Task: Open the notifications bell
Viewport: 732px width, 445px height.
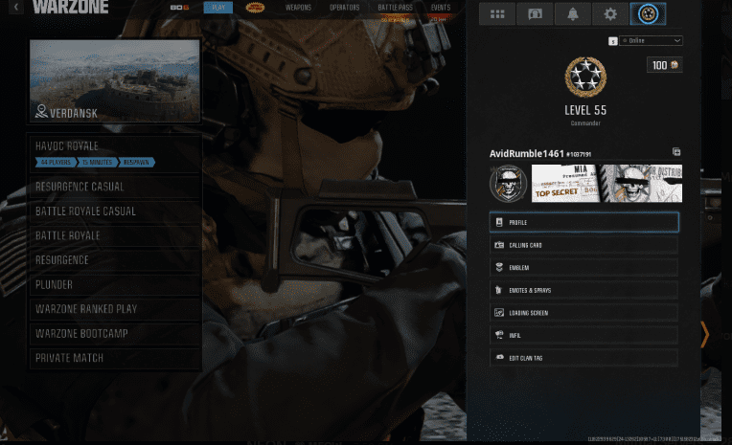Action: point(573,14)
